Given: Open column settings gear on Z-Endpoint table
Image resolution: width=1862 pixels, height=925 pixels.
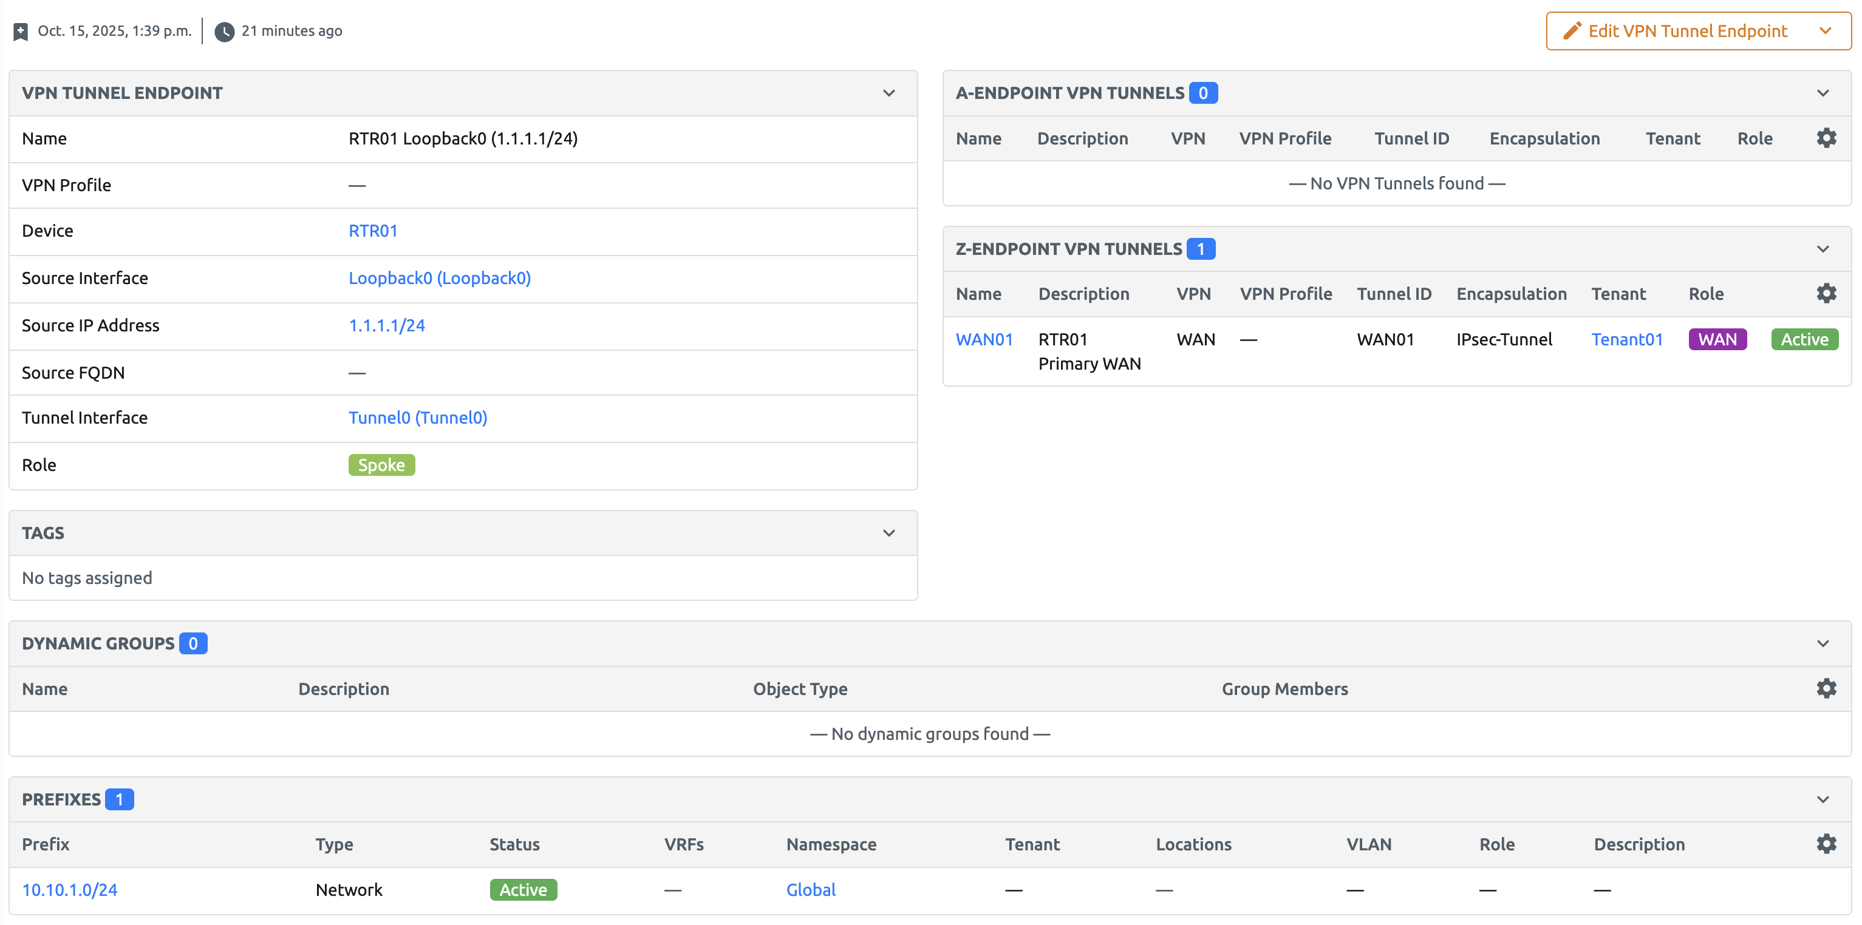Looking at the screenshot, I should [x=1827, y=293].
